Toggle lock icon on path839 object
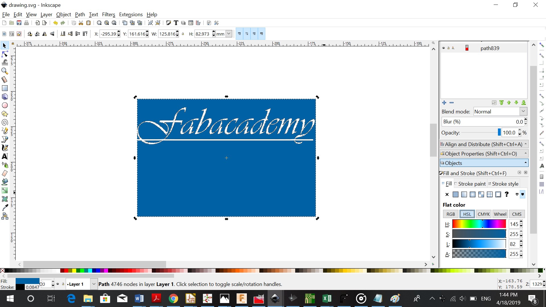Image resolution: width=546 pixels, height=307 pixels. click(448, 48)
